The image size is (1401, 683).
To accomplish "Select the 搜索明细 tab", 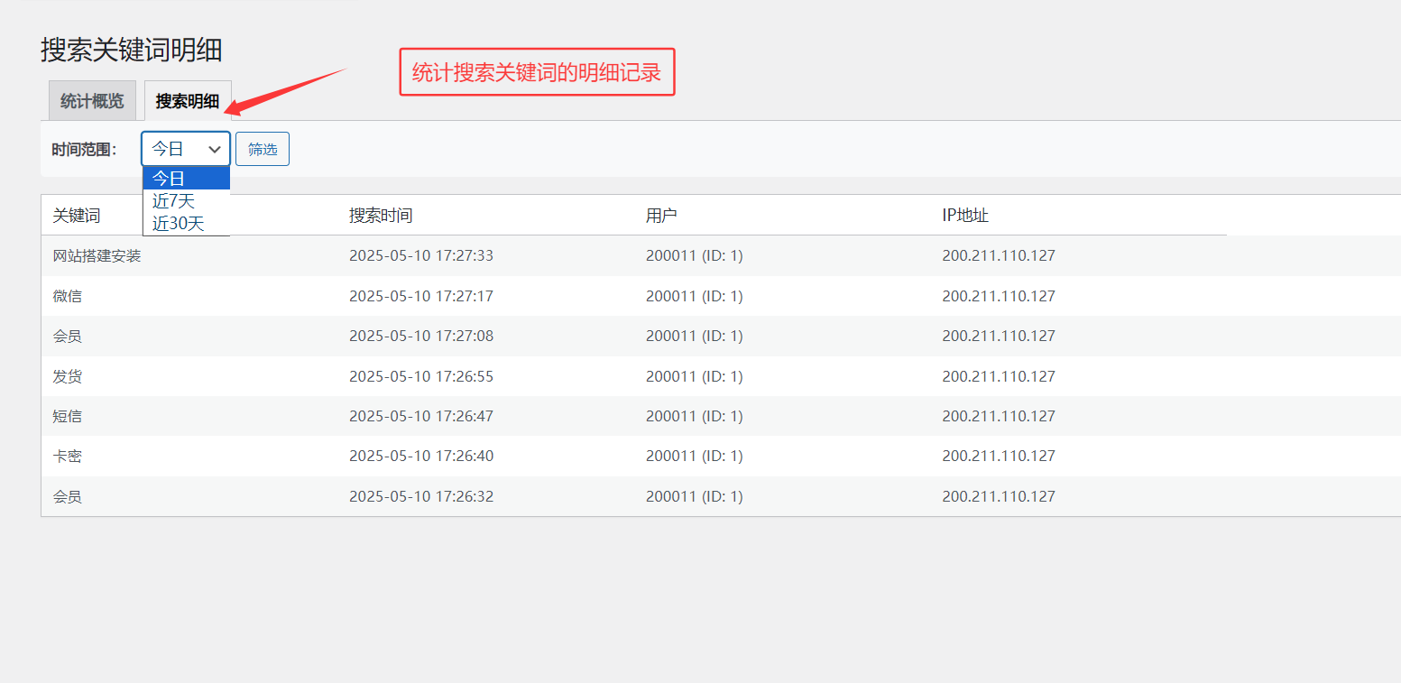I will tap(188, 101).
